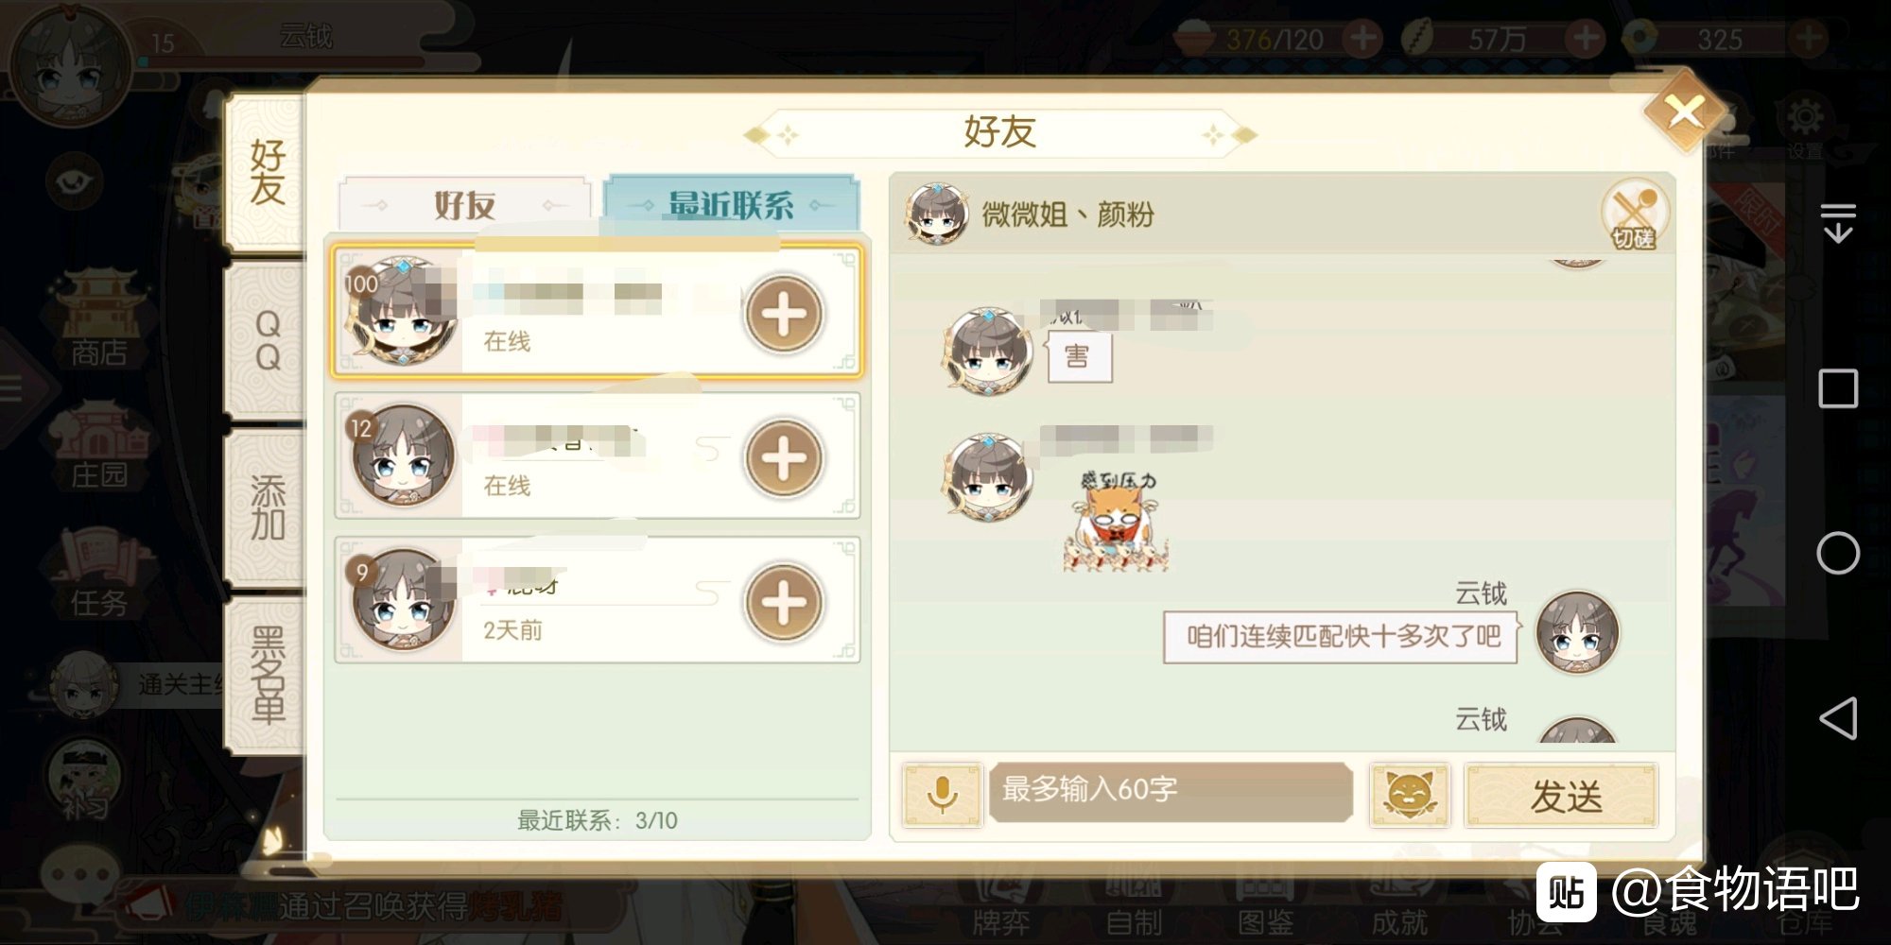The height and width of the screenshot is (945, 1891).
Task: Expand the Android notification pull-down arrow
Action: tap(1838, 223)
